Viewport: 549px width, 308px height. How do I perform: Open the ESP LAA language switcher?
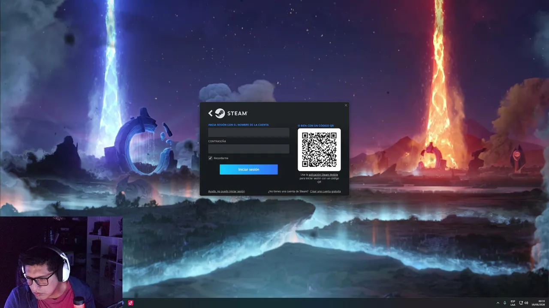click(513, 303)
